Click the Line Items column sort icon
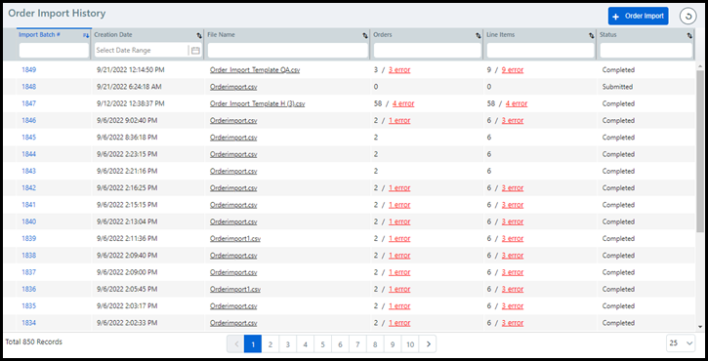This screenshot has width=708, height=361. [592, 35]
